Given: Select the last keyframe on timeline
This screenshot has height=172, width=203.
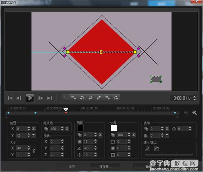Looking at the screenshot, I should 175,113.
